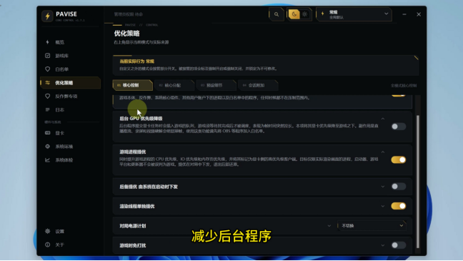Screen dimensions: 463x261
Task: Expand the 渲染线程单独提优 row chevron
Action: (383, 207)
